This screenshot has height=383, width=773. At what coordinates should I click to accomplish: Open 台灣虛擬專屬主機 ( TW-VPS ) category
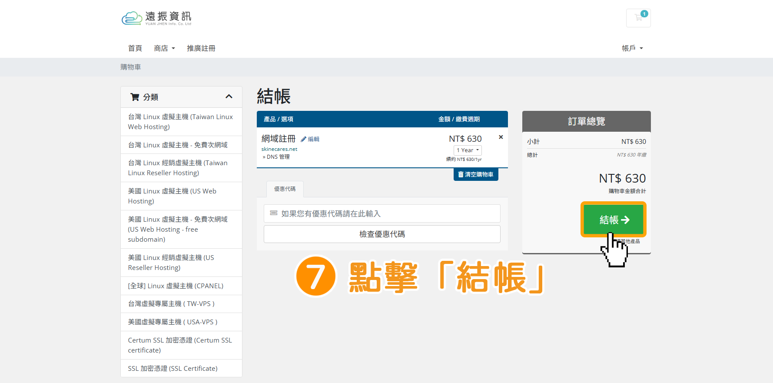pos(181,303)
